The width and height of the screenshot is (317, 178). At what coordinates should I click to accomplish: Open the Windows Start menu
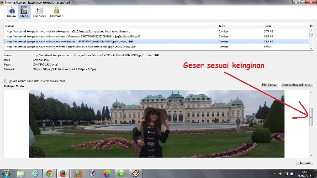pos(6,173)
